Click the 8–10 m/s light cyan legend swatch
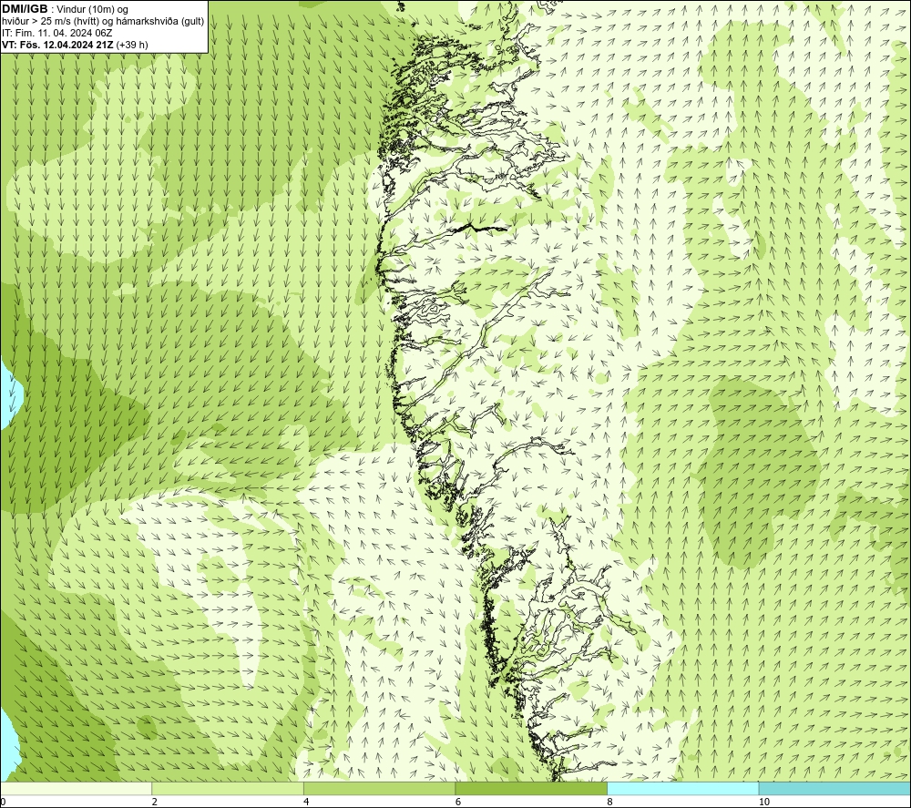Image resolution: width=911 pixels, height=808 pixels. (x=682, y=789)
